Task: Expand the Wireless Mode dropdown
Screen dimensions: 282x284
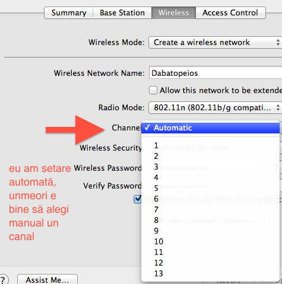Action: tap(216, 42)
